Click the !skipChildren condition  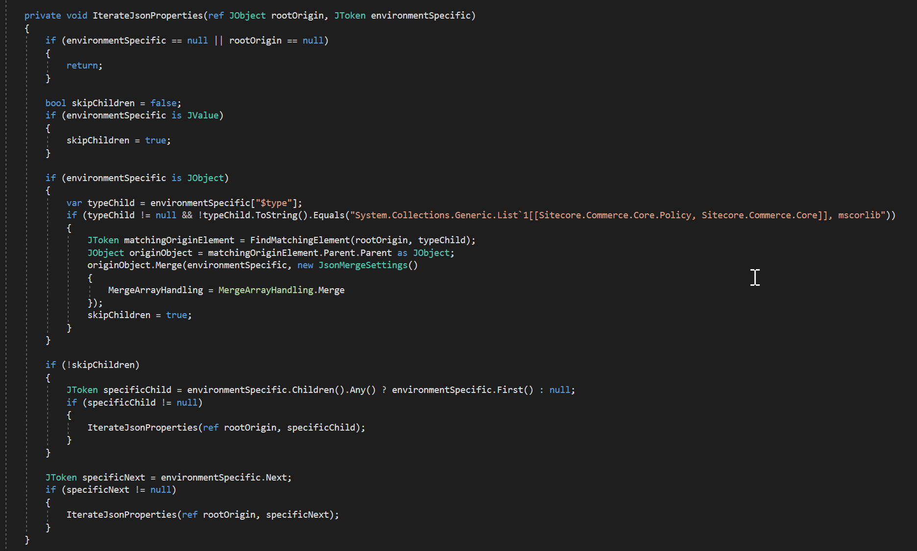(x=100, y=365)
